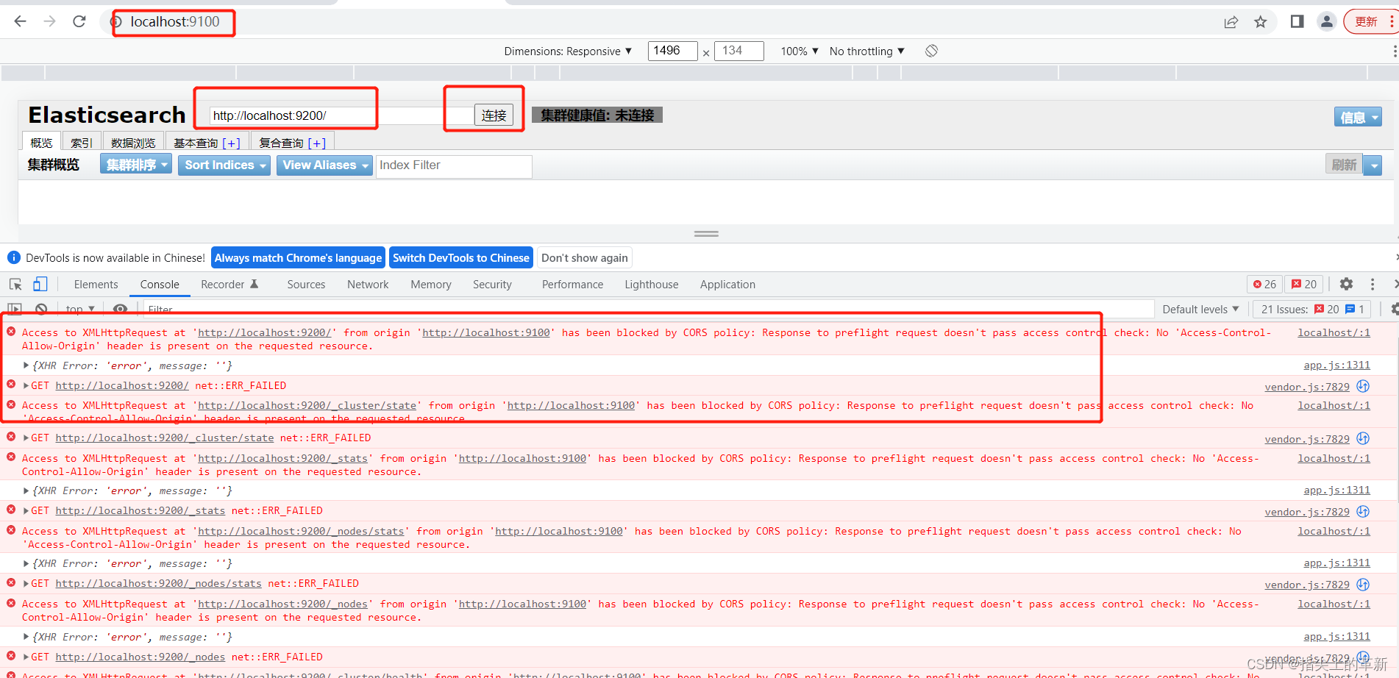Open the 集群排序 dropdown button

point(136,165)
